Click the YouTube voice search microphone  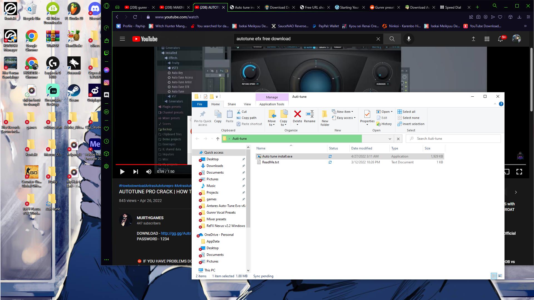pyautogui.click(x=409, y=39)
